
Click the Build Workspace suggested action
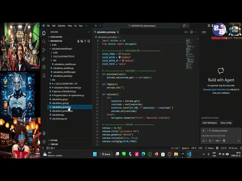click(209, 123)
